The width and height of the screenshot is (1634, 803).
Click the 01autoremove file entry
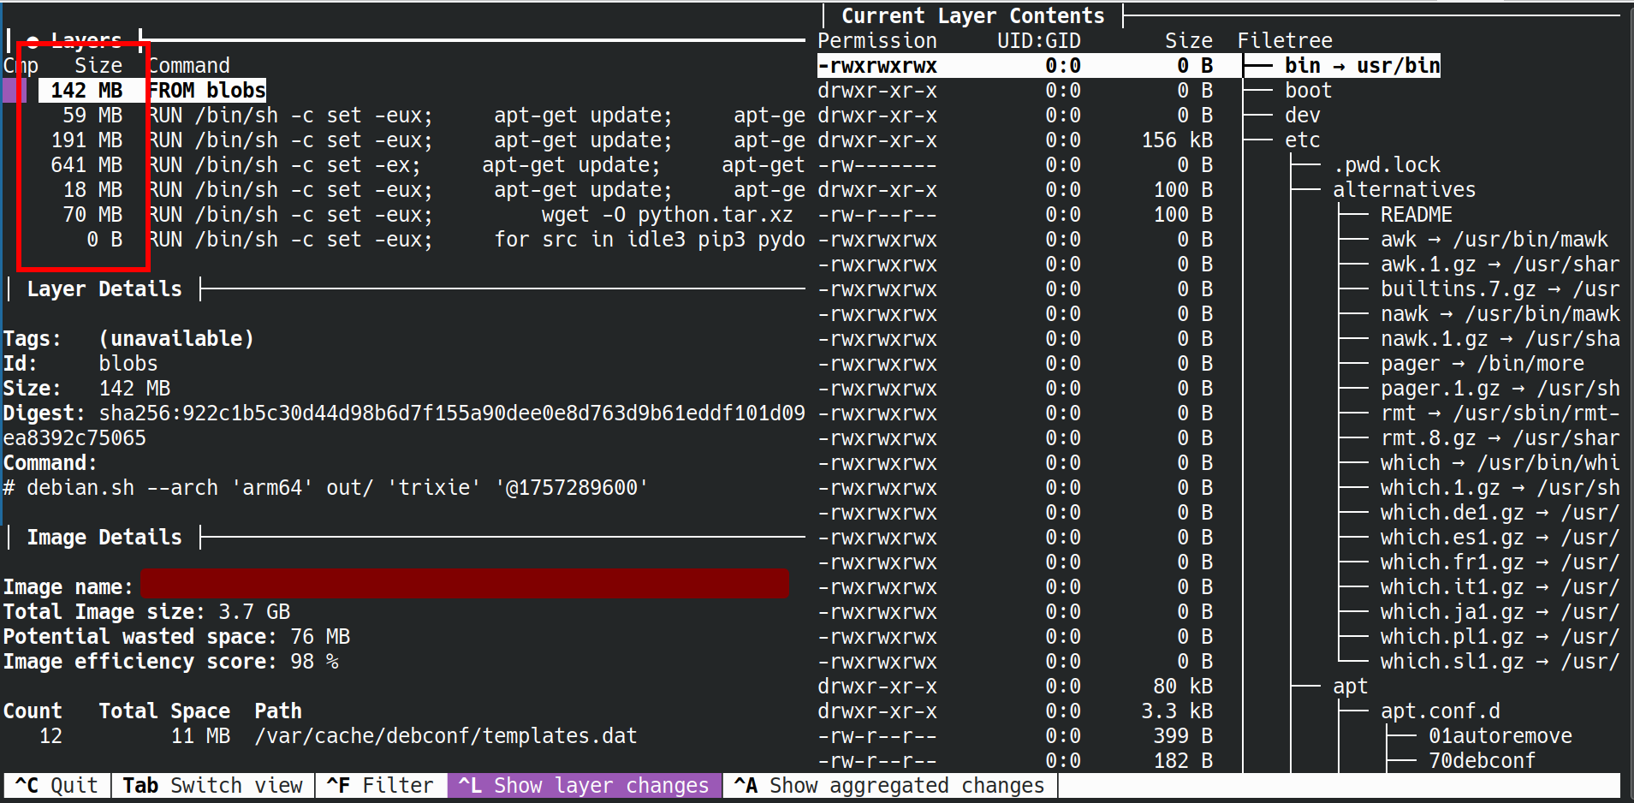point(1500,736)
